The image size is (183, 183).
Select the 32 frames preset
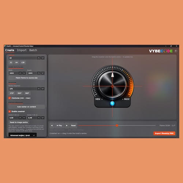(11, 63)
